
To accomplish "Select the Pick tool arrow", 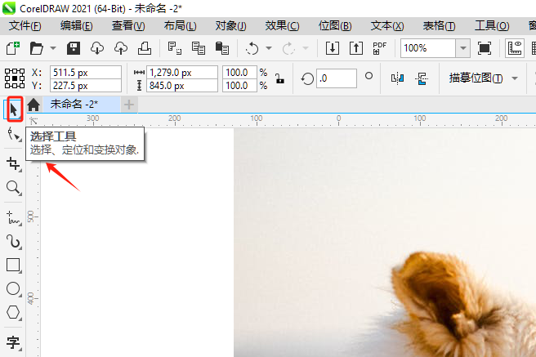I will (x=13, y=109).
